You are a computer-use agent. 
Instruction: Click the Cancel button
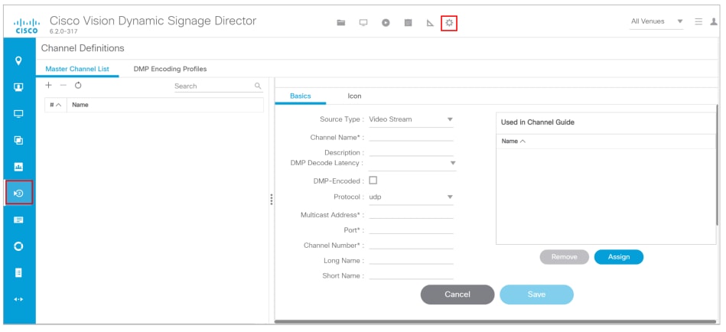(x=457, y=294)
